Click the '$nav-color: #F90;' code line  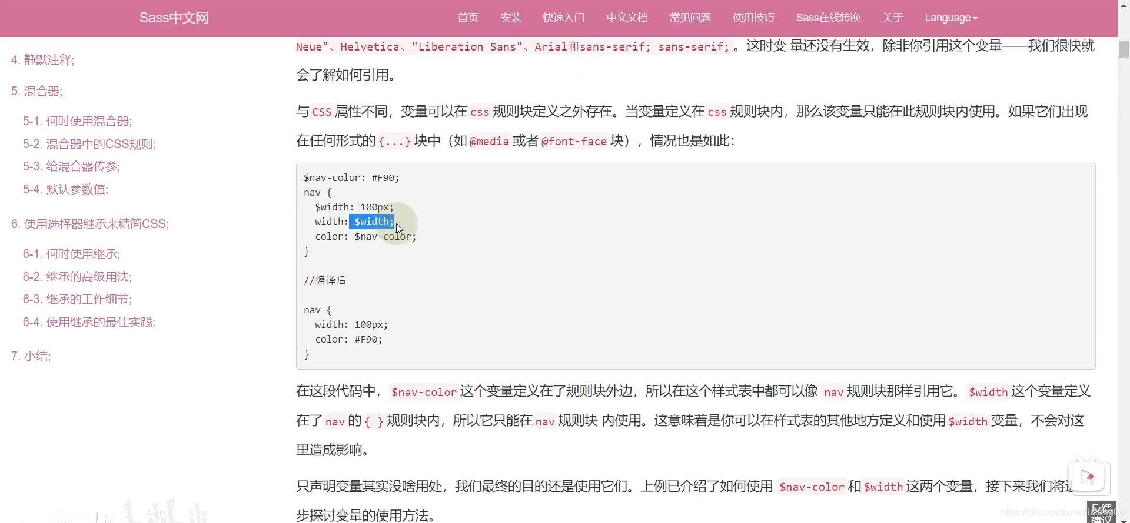pos(351,177)
